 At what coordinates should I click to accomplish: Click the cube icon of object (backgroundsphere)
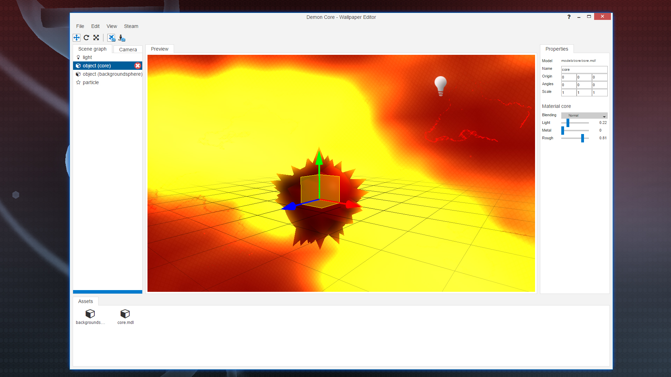pos(78,74)
